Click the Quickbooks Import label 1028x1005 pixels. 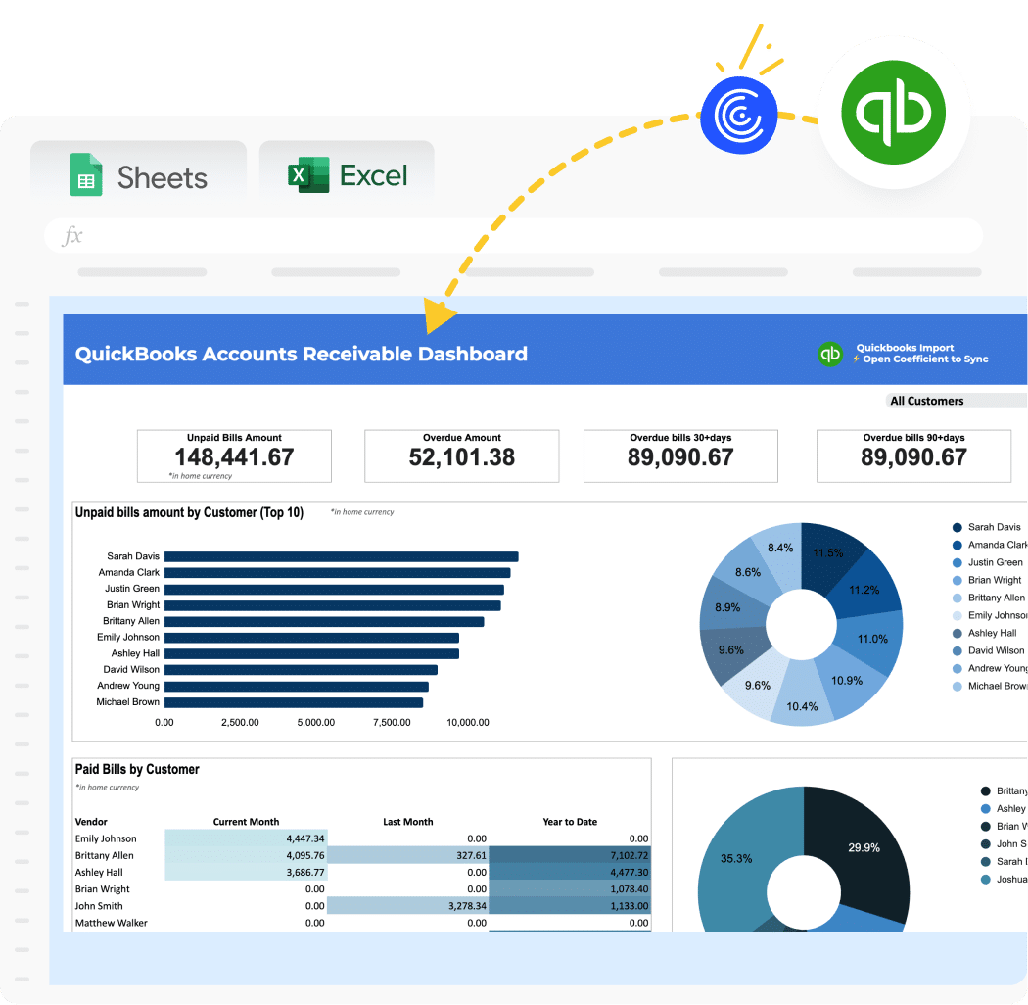click(905, 348)
